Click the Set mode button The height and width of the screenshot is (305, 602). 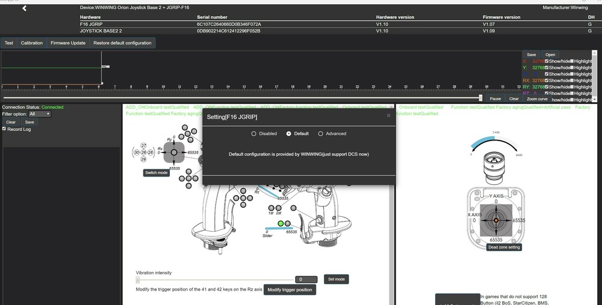click(x=337, y=279)
